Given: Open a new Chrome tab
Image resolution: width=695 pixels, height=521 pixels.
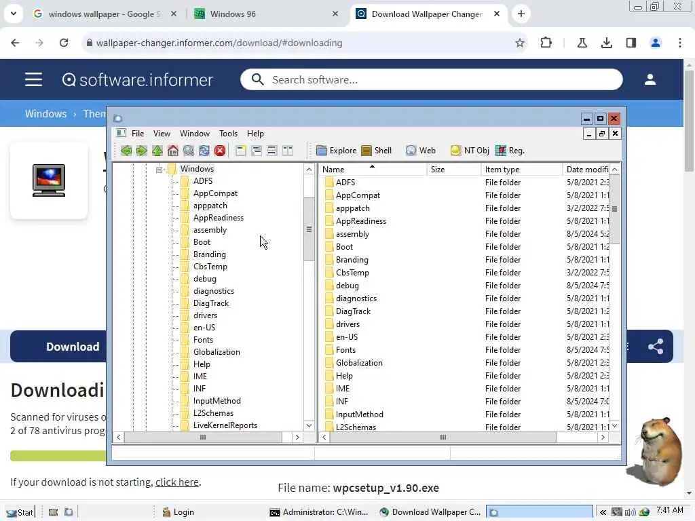Looking at the screenshot, I should click(x=521, y=14).
